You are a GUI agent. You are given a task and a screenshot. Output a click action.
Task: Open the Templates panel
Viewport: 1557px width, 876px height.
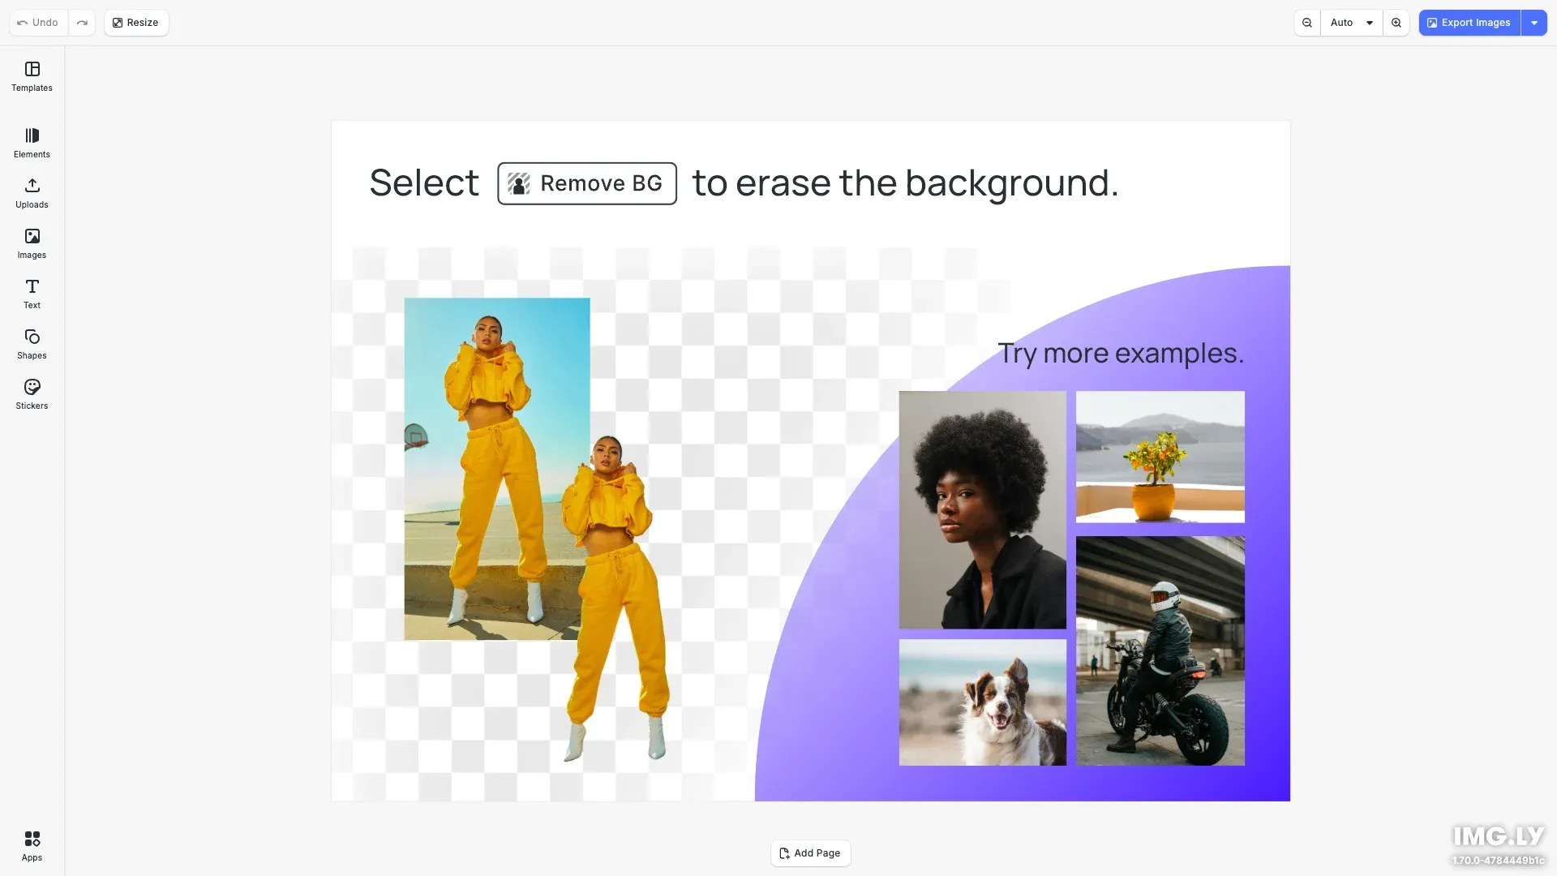click(32, 77)
